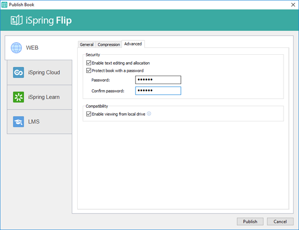The image size is (299, 230).
Task: Choose the iSpring Cloud publishing option
Action: [39, 72]
